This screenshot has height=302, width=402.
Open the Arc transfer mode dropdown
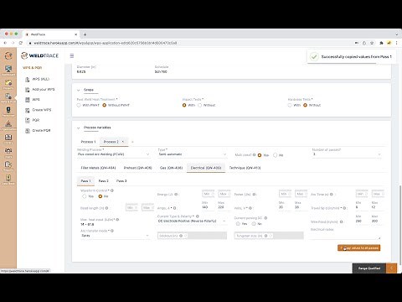pyautogui.click(x=115, y=236)
